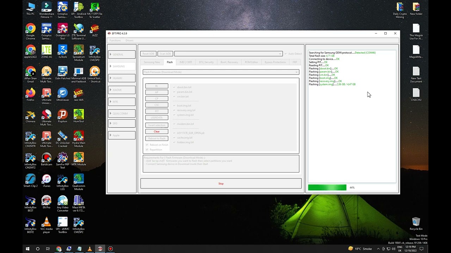The image size is (451, 253).
Task: Expand the SPD sidebar section
Action: pos(122,123)
